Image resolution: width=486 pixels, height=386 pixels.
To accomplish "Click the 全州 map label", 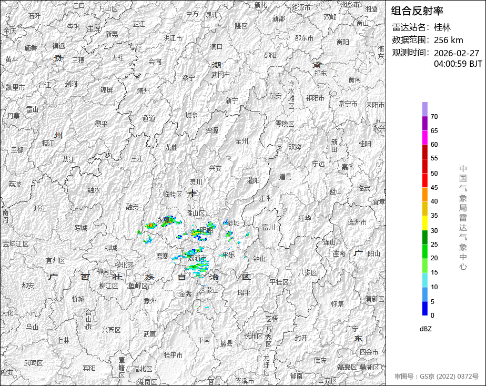I will pyautogui.click(x=242, y=141).
